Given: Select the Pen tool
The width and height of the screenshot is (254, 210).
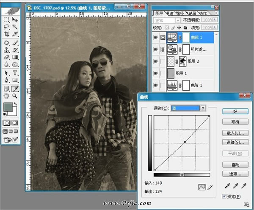Looking at the screenshot, I should pyautogui.click(x=6, y=80).
